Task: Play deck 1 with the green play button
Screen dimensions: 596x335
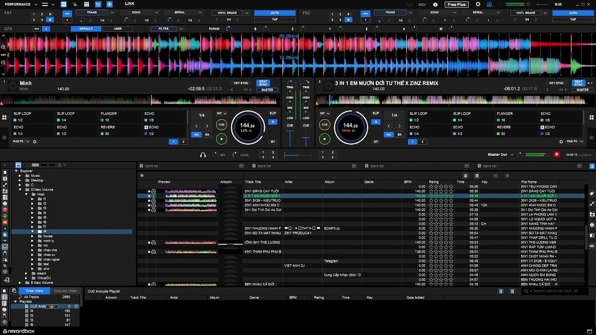Action: point(222,139)
